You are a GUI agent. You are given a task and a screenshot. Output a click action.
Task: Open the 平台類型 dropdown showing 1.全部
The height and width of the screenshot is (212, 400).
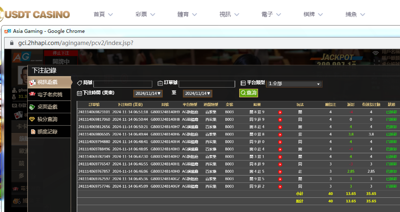tap(294, 84)
